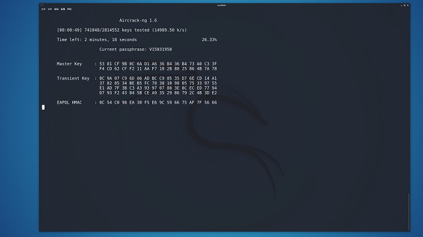The width and height of the screenshot is (423, 237).
Task: Click Transient Key row starting '37 82 85'
Action: (x=158, y=83)
